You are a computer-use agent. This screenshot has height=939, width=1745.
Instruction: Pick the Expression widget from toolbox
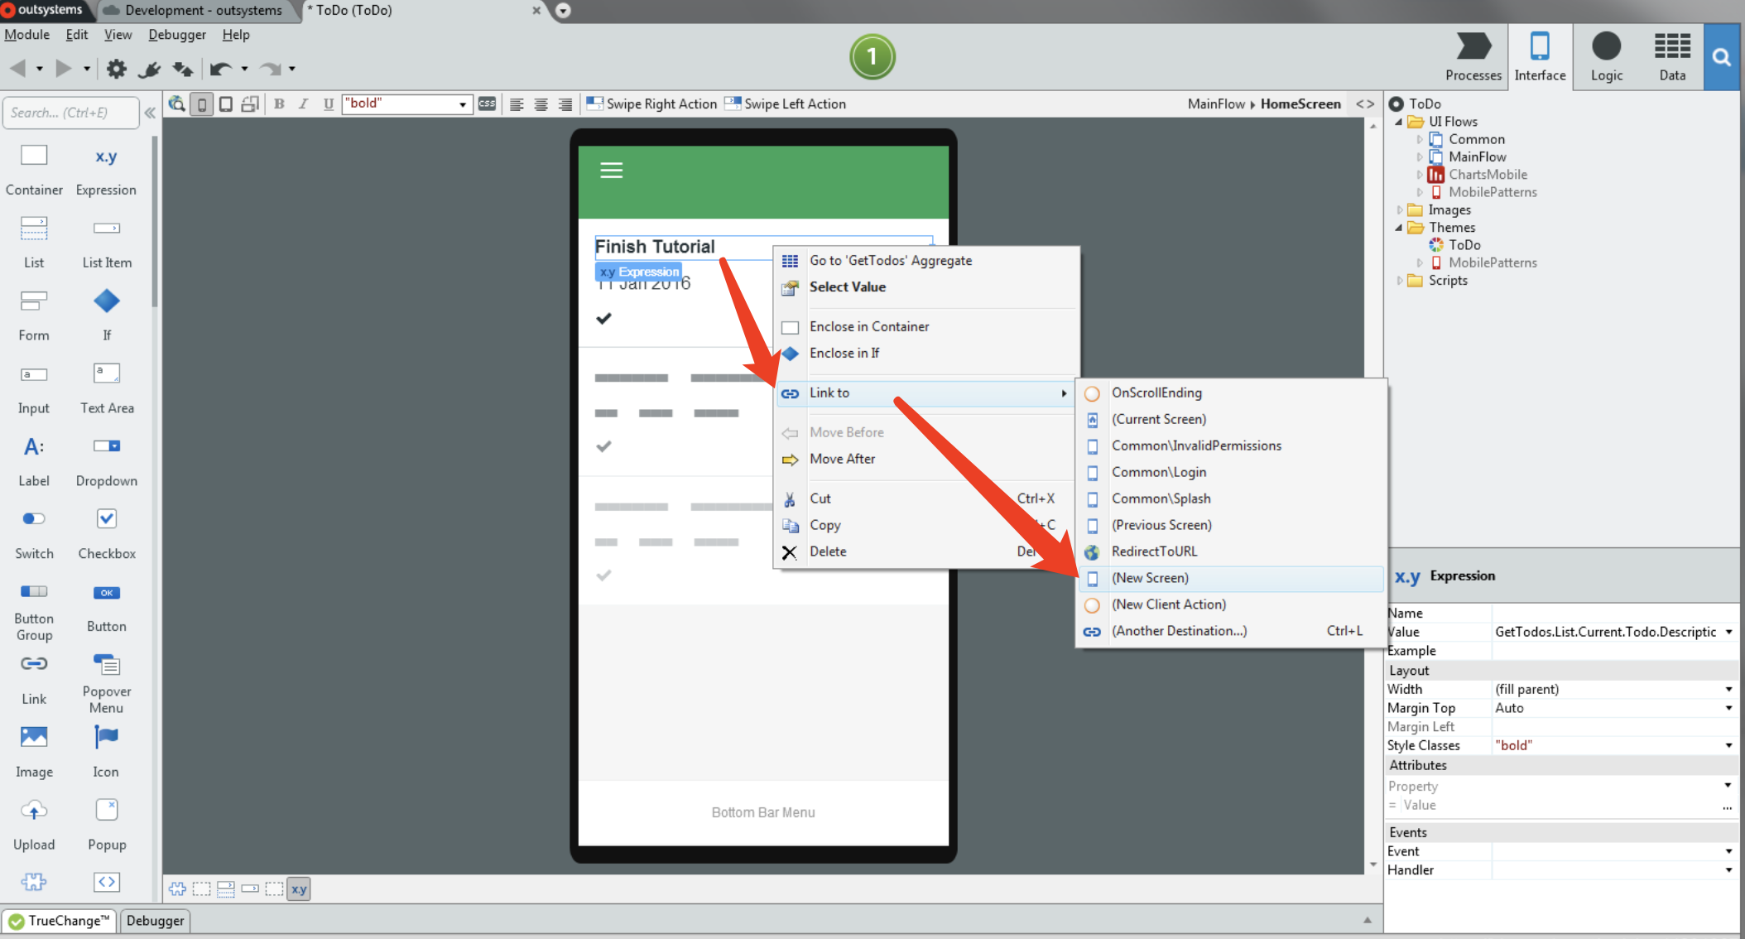click(106, 156)
